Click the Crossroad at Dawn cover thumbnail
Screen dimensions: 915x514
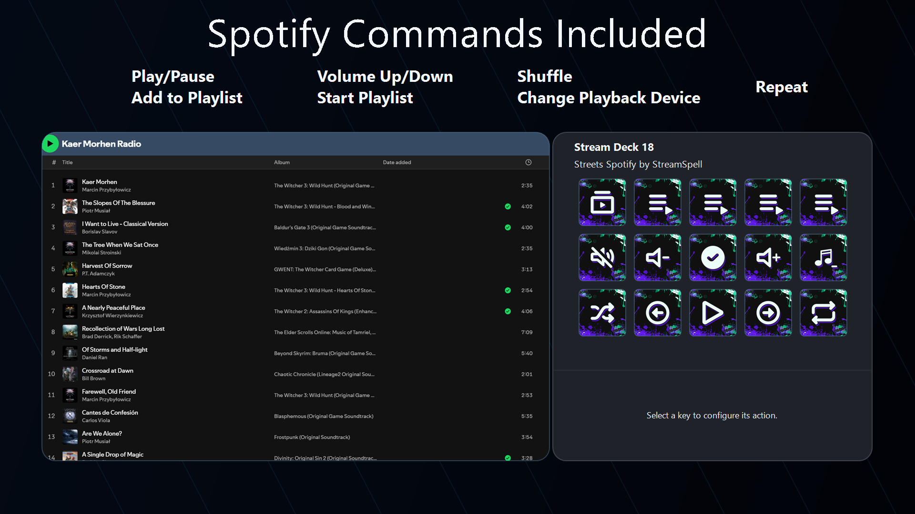70,374
